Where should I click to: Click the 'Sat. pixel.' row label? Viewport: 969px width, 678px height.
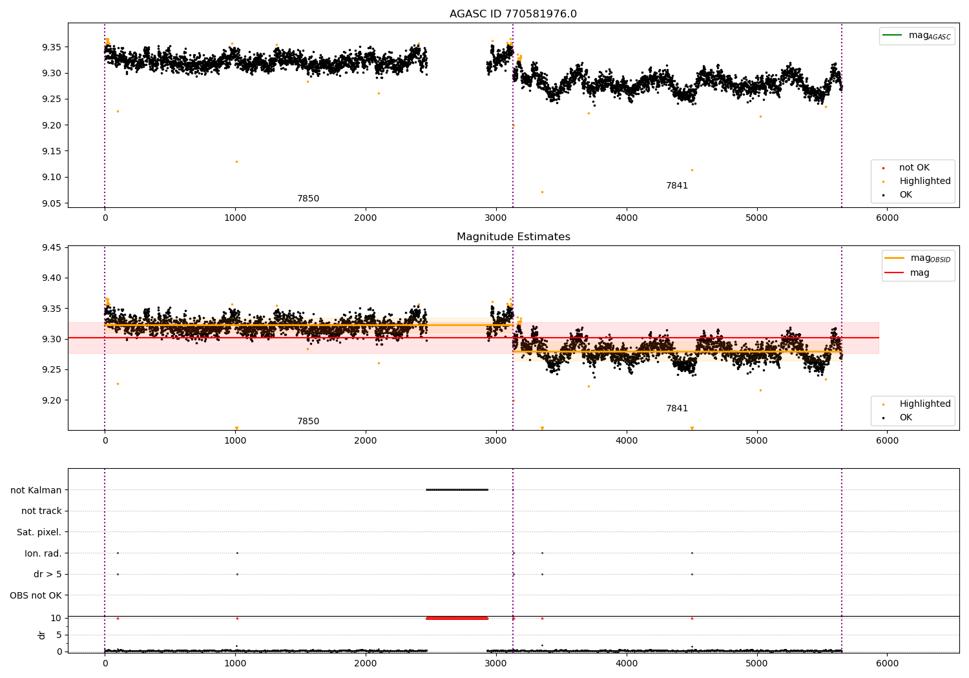(x=39, y=532)
